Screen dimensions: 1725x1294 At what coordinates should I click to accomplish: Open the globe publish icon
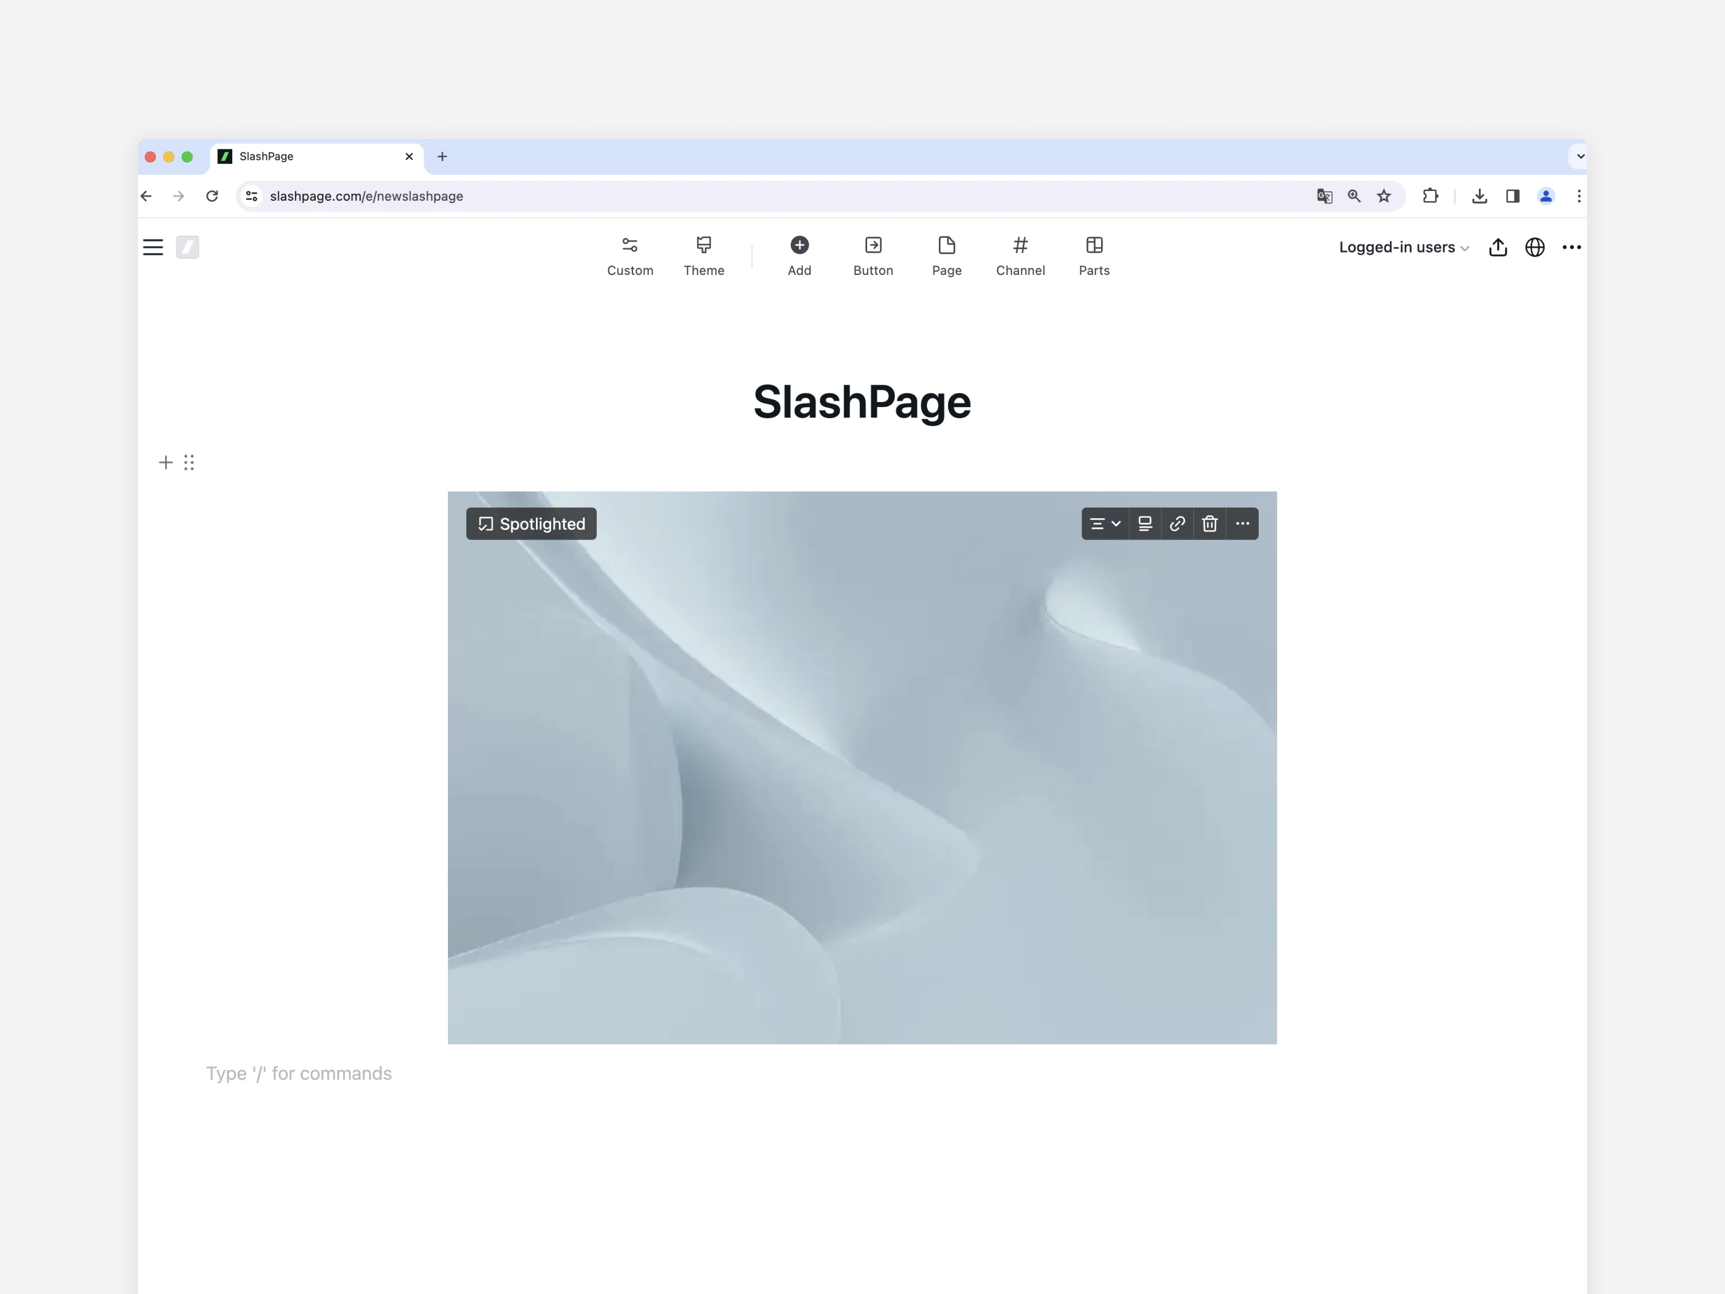tap(1535, 247)
